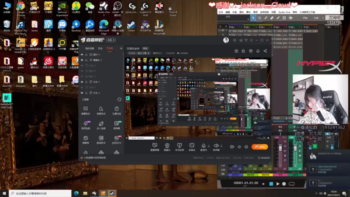Open the streamer avatar profile
The image size is (350, 197).
[x=226, y=40]
